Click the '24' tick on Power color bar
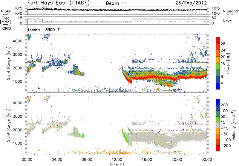Image resolution: width=239 pixels, height=166 pixels. (x=223, y=50)
